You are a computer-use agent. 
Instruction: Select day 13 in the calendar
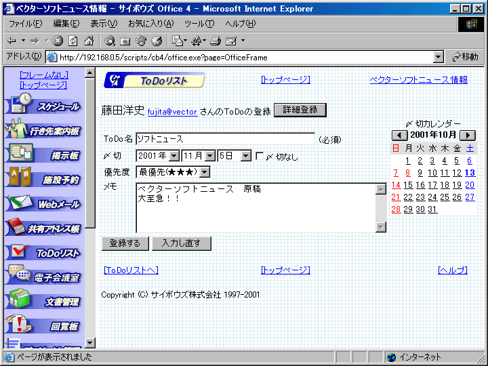pyautogui.click(x=470, y=173)
